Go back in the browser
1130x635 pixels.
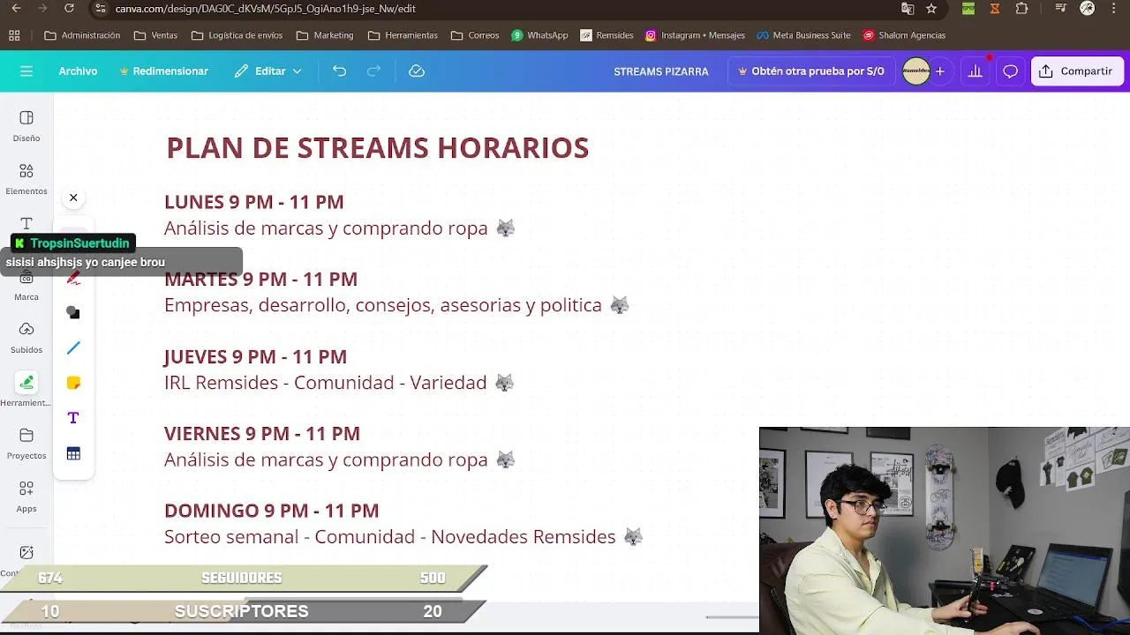click(15, 8)
